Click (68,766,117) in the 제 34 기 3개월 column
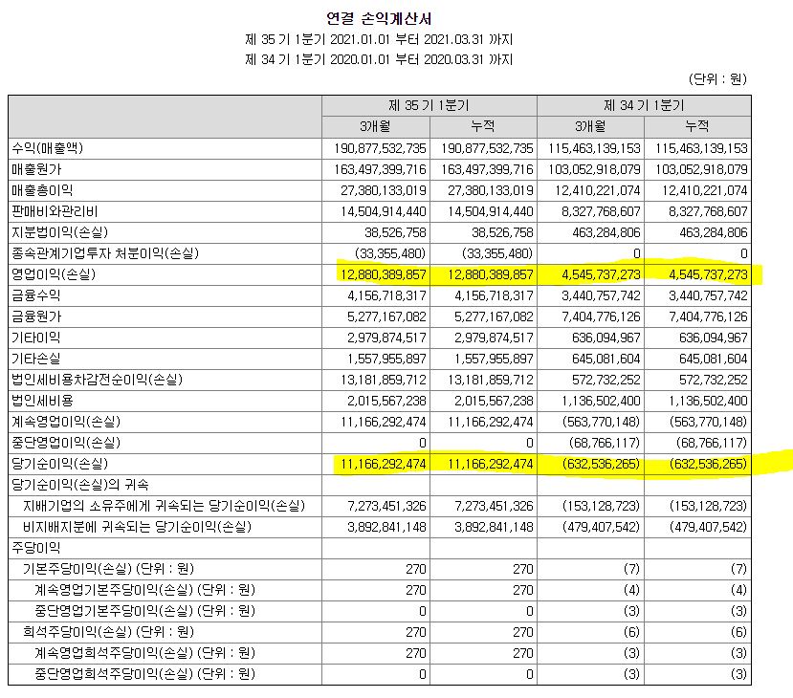Viewport: 793px width, 698px height. [605, 444]
